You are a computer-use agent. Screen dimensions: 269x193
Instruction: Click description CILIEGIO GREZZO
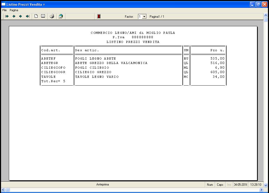click(93, 72)
